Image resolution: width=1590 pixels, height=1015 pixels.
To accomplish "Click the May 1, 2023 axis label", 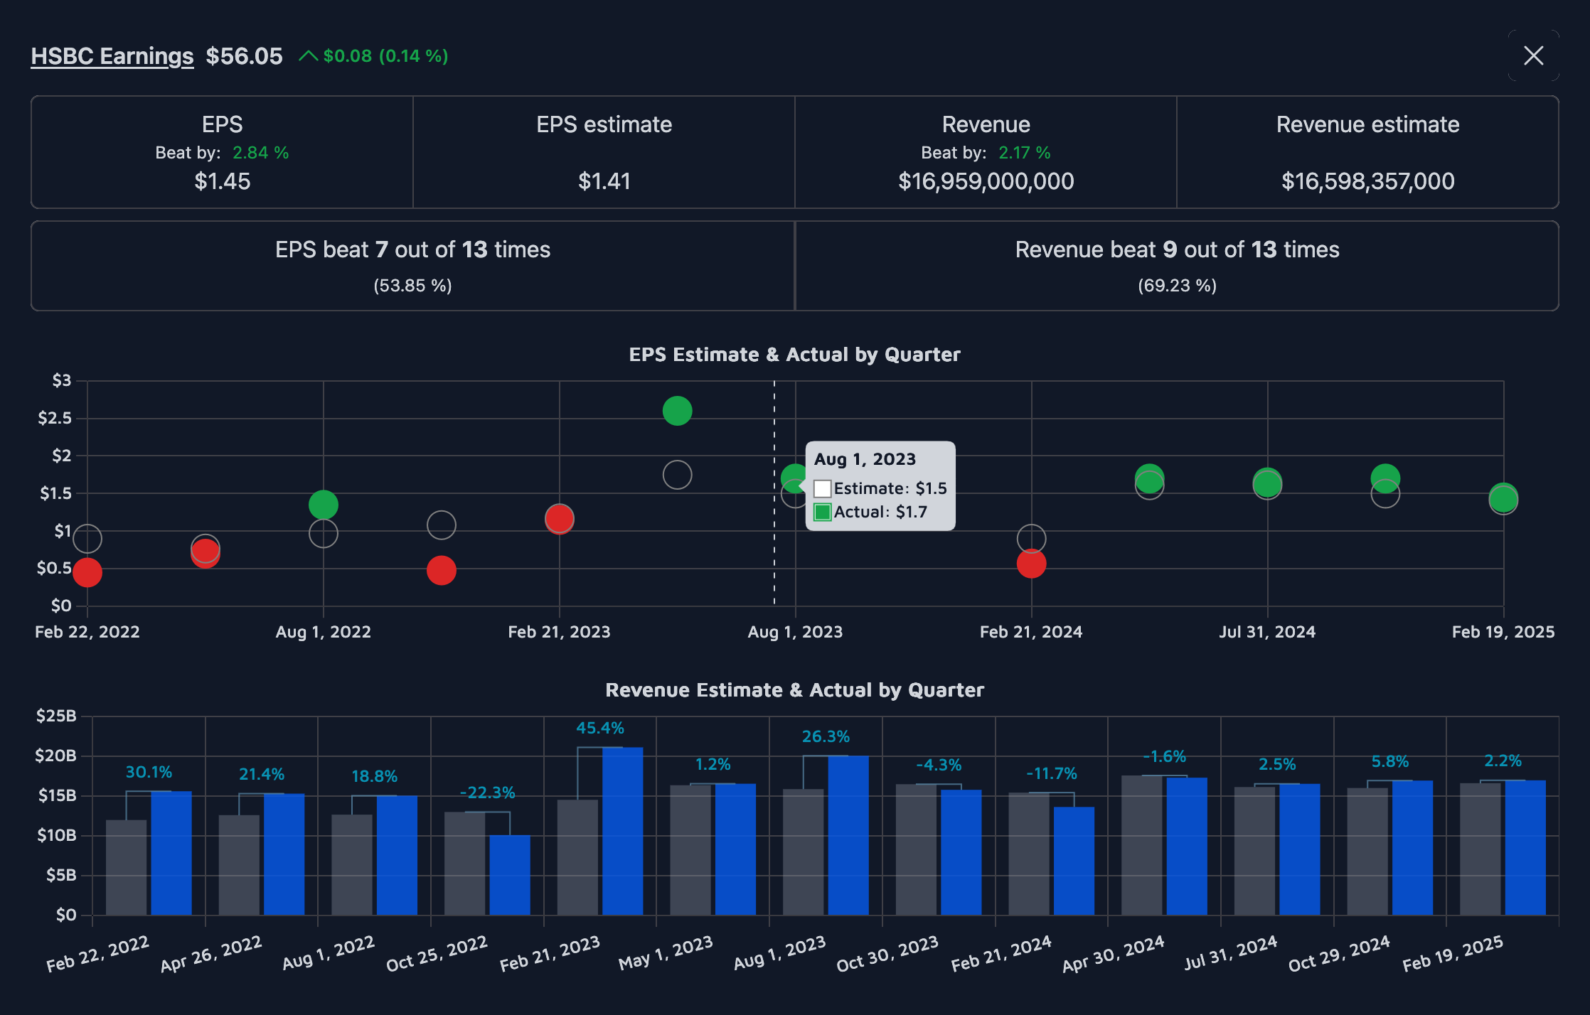I will coord(666,952).
